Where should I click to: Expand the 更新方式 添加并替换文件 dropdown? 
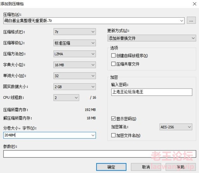tap(152, 38)
